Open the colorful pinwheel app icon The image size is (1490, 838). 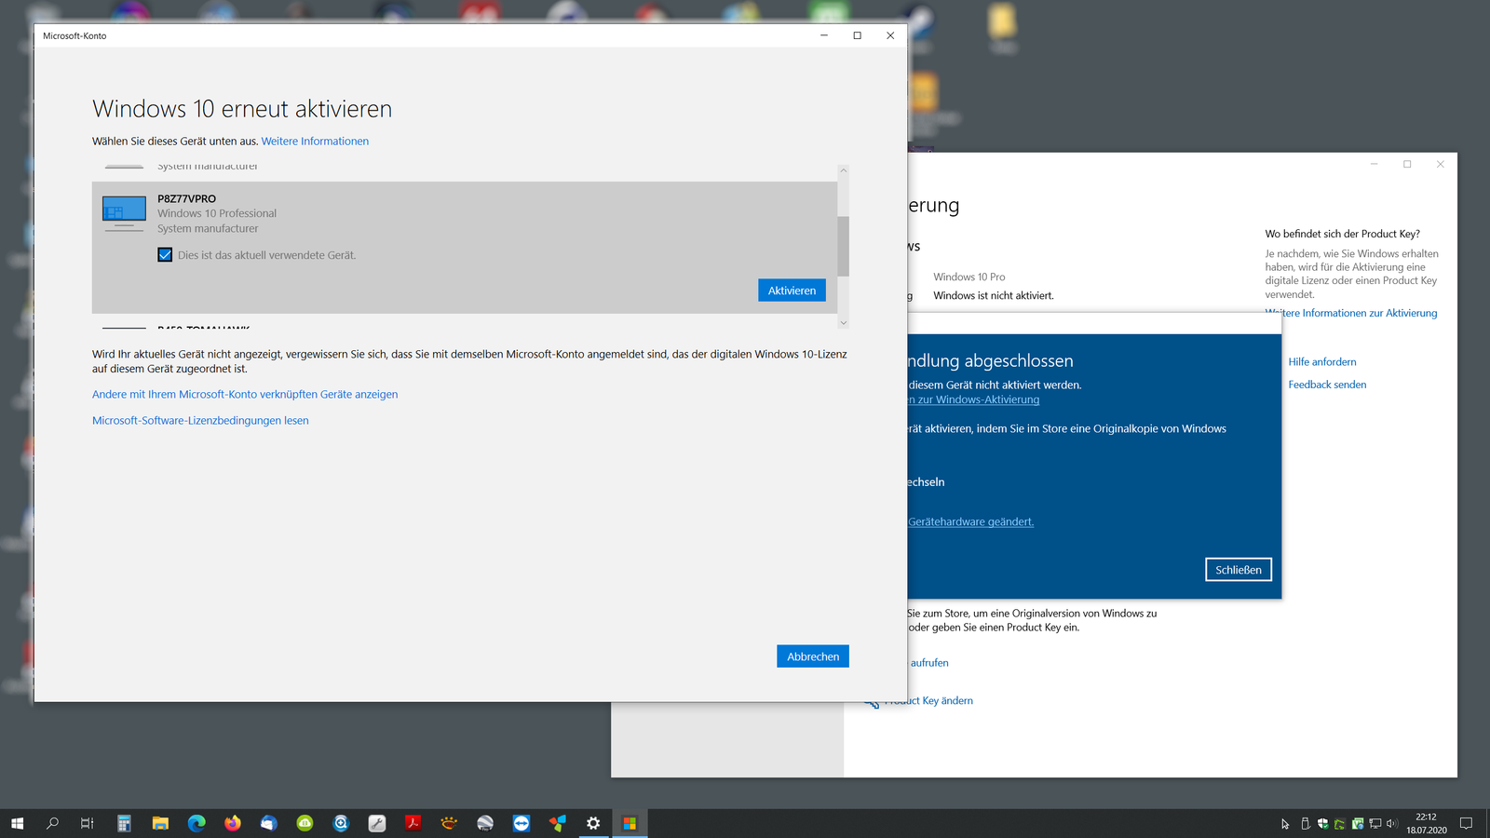coord(557,823)
